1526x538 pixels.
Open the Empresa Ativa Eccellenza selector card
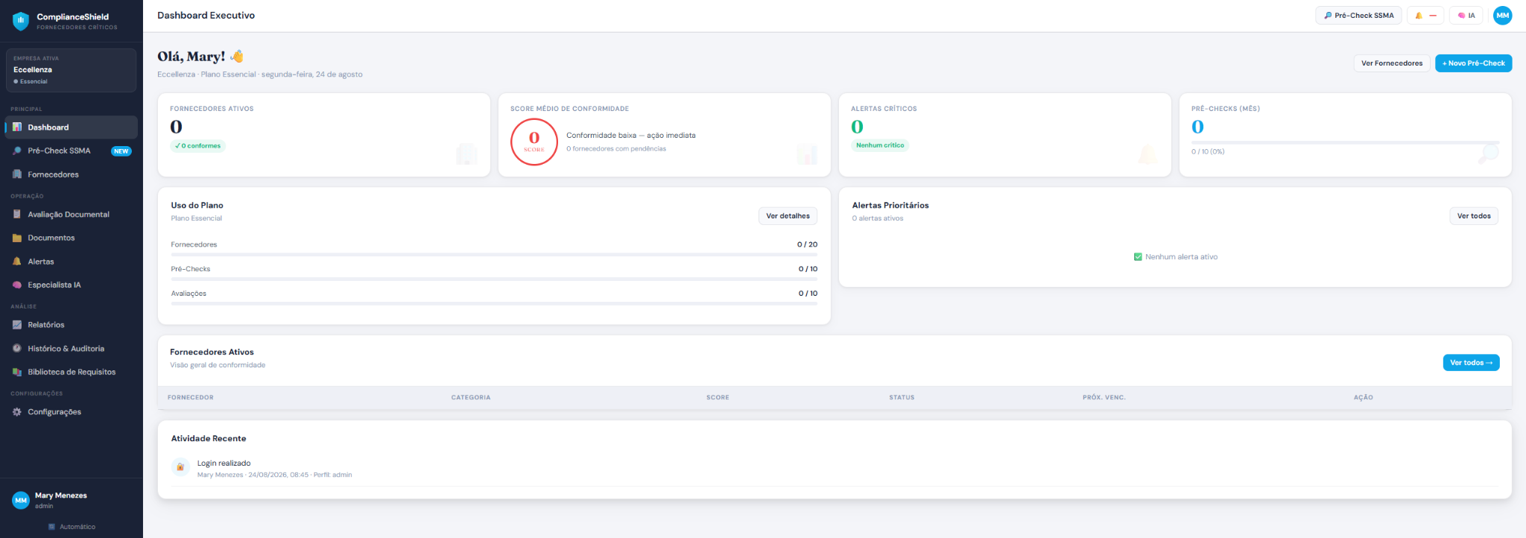tap(71, 70)
